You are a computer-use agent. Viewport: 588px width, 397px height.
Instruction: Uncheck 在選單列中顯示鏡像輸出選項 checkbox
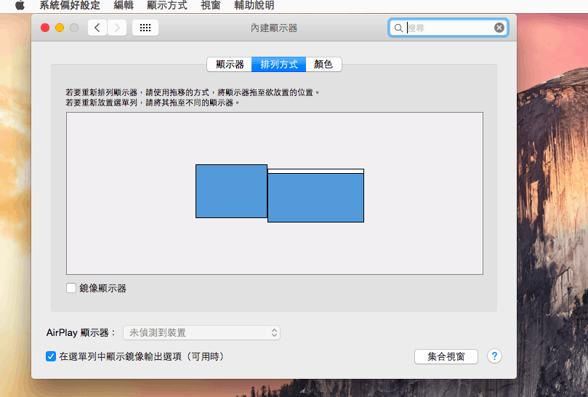tap(51, 356)
